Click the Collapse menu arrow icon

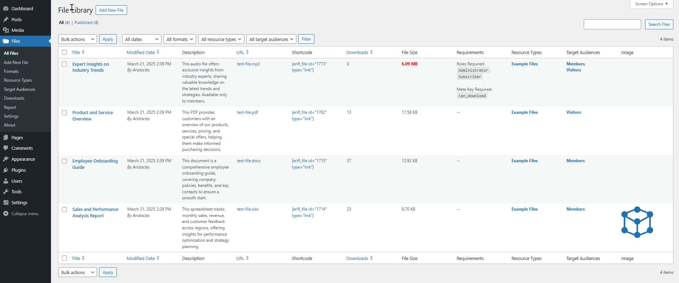(x=6, y=213)
